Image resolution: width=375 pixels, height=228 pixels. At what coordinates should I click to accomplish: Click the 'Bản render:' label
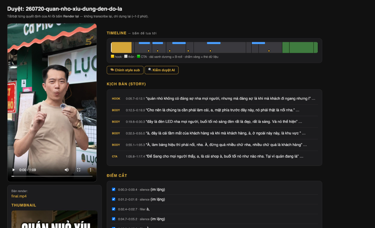click(20, 191)
